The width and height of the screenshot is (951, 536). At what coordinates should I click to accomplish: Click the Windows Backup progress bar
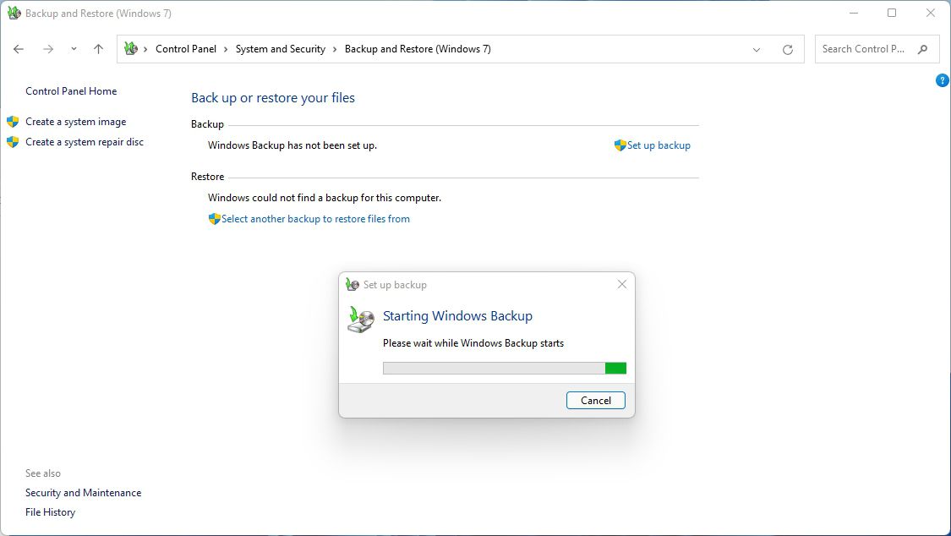tap(505, 368)
